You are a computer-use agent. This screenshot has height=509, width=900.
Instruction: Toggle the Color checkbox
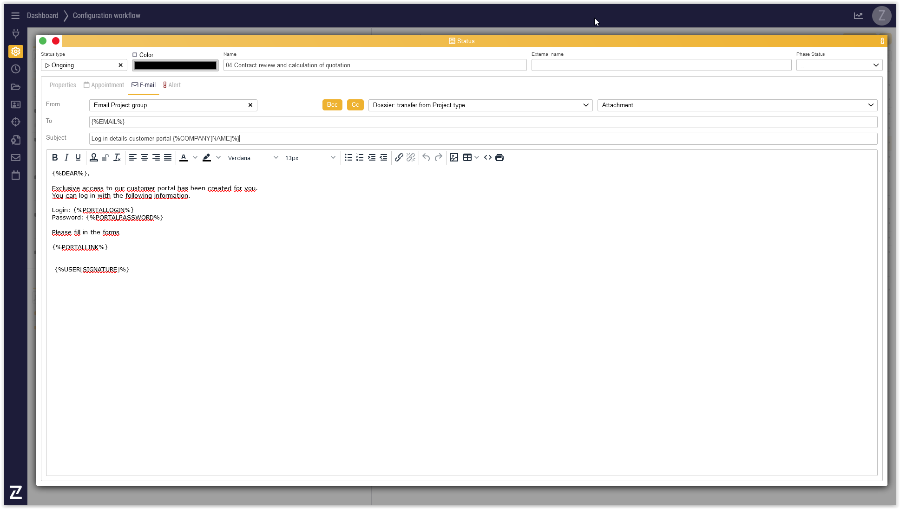(135, 55)
